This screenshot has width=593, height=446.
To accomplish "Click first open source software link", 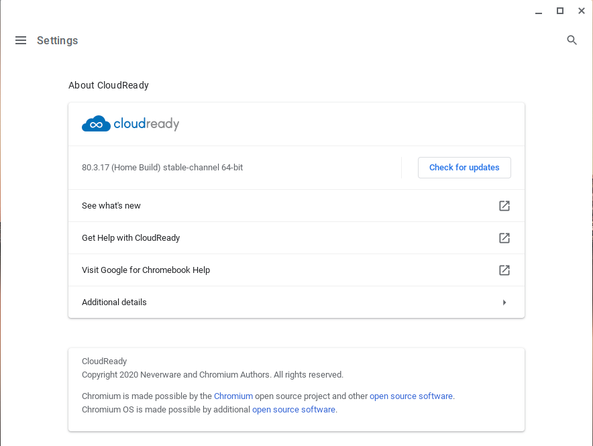I will point(411,396).
